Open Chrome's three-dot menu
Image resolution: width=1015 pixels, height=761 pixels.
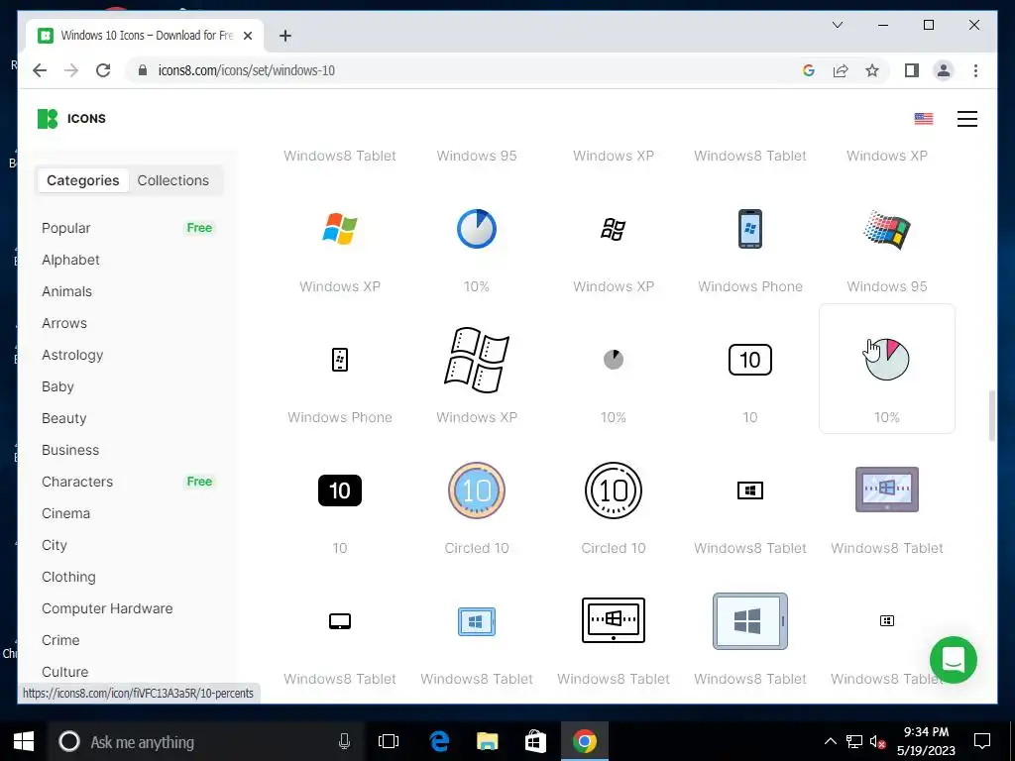975,70
